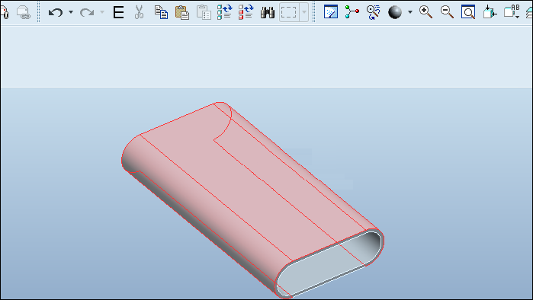Click the Refit zoom-to-window icon
This screenshot has width=533, height=300.
468,12
